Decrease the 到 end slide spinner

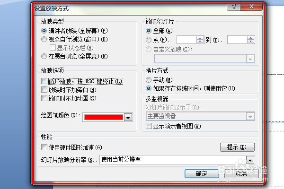coord(251,42)
